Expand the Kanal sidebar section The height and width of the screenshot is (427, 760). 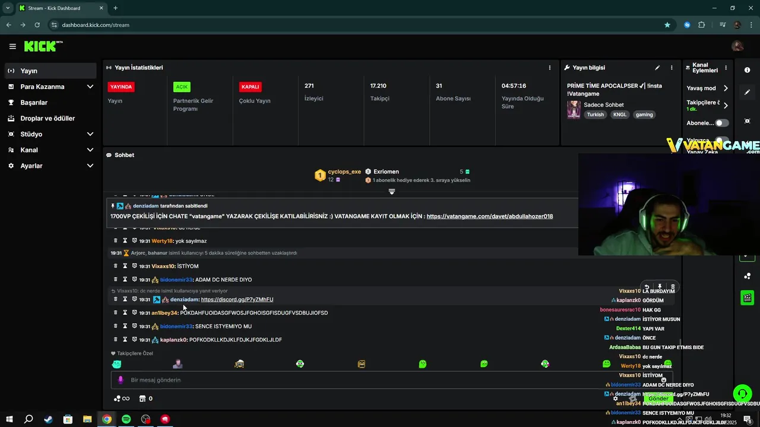pos(90,150)
